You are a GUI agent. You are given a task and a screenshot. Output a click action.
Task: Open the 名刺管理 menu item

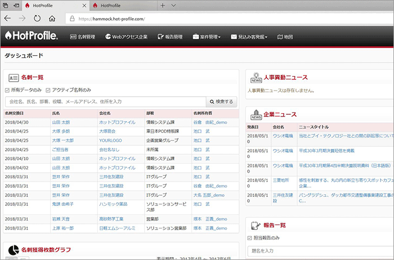click(x=83, y=37)
